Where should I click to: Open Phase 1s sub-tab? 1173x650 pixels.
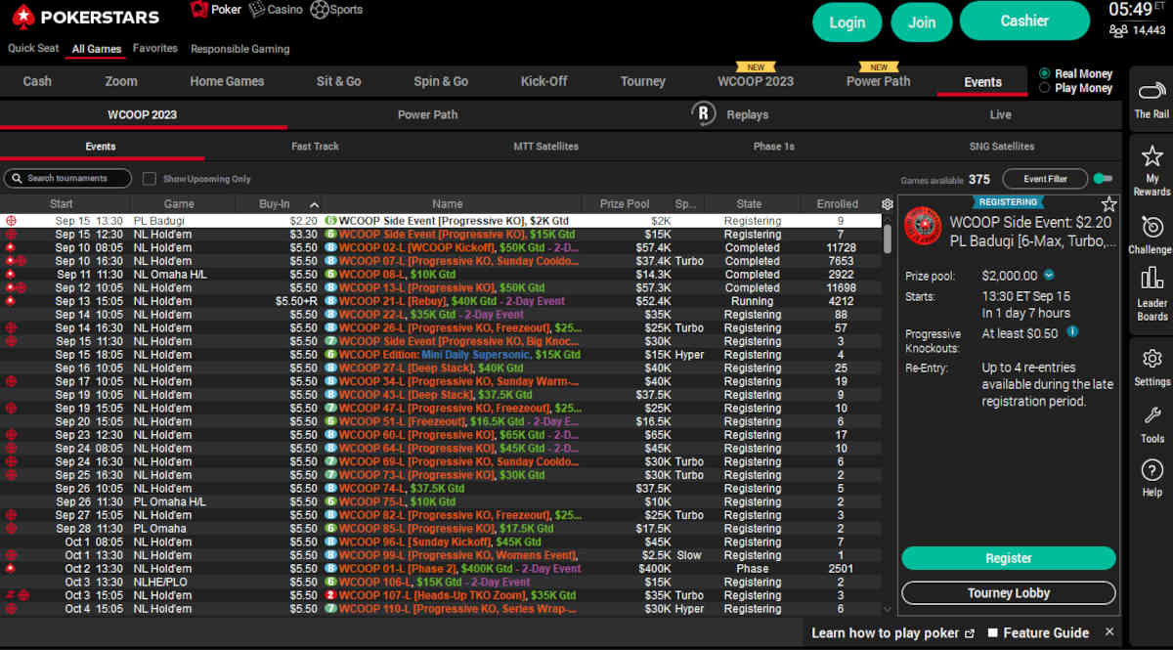[x=773, y=146]
